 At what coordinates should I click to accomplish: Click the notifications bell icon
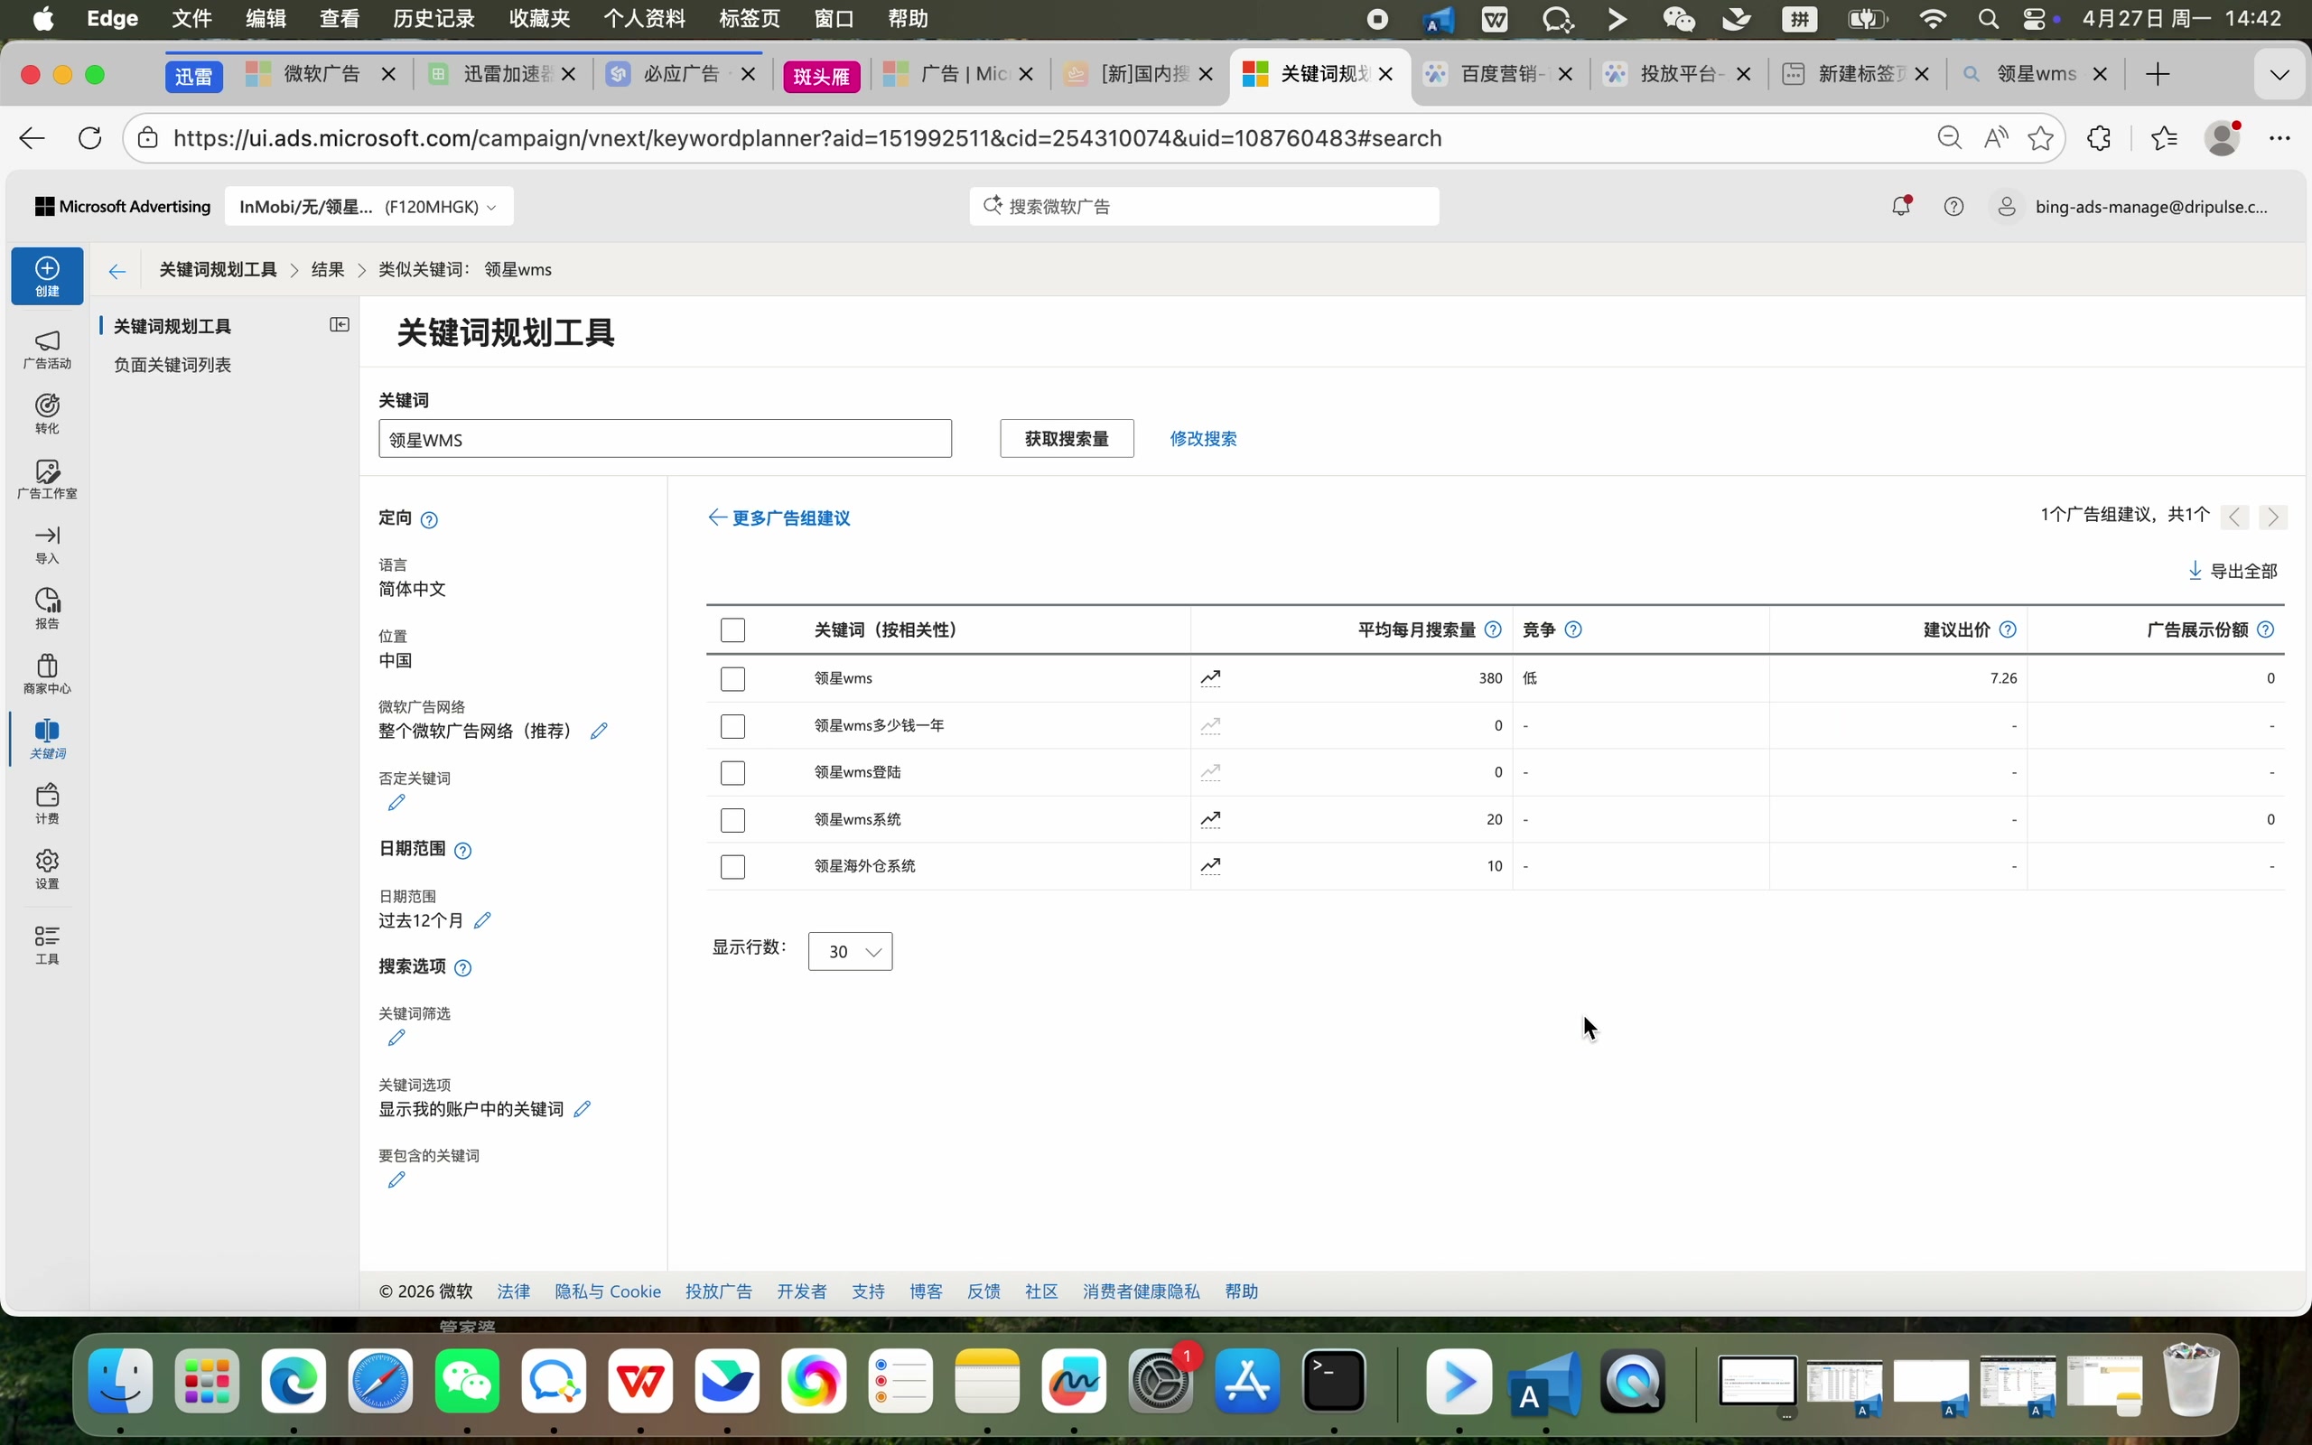pos(1901,206)
